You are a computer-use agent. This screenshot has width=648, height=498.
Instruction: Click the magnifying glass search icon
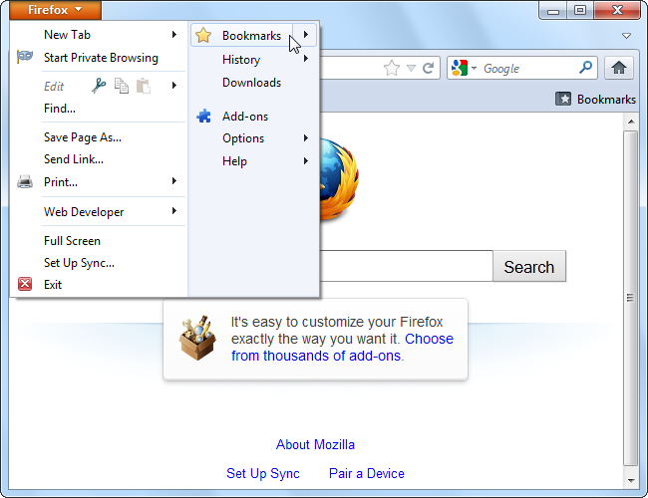pyautogui.click(x=585, y=68)
